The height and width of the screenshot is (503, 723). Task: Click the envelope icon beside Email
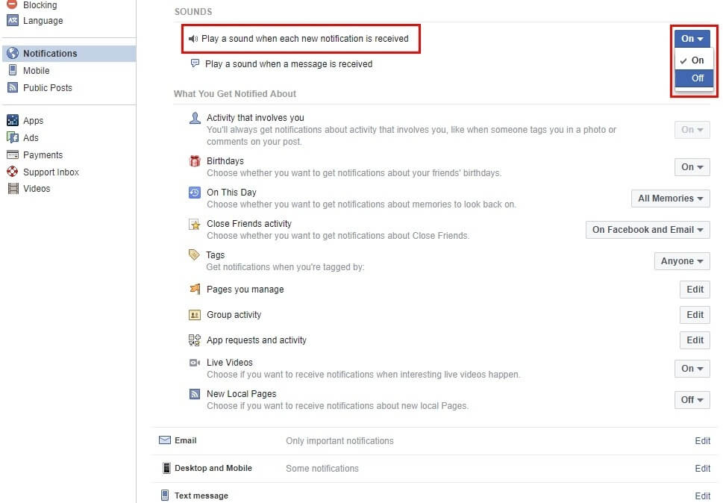(165, 440)
